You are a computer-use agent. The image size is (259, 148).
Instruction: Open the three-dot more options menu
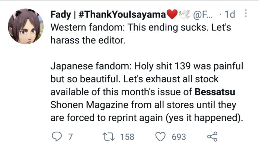[x=246, y=13]
